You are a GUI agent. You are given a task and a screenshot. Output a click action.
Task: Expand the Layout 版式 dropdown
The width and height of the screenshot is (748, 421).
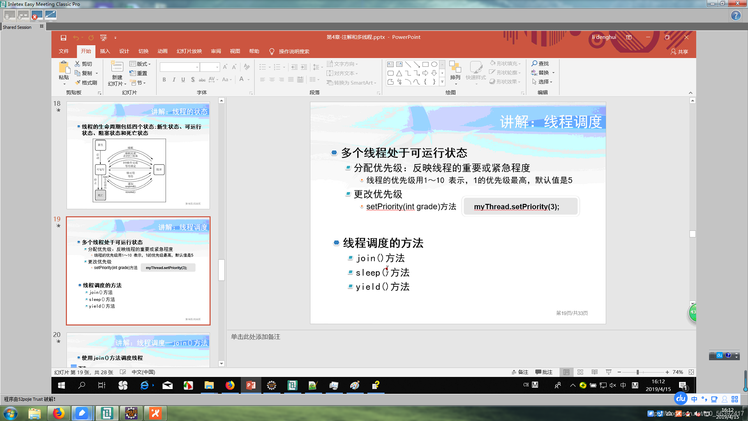(x=140, y=64)
